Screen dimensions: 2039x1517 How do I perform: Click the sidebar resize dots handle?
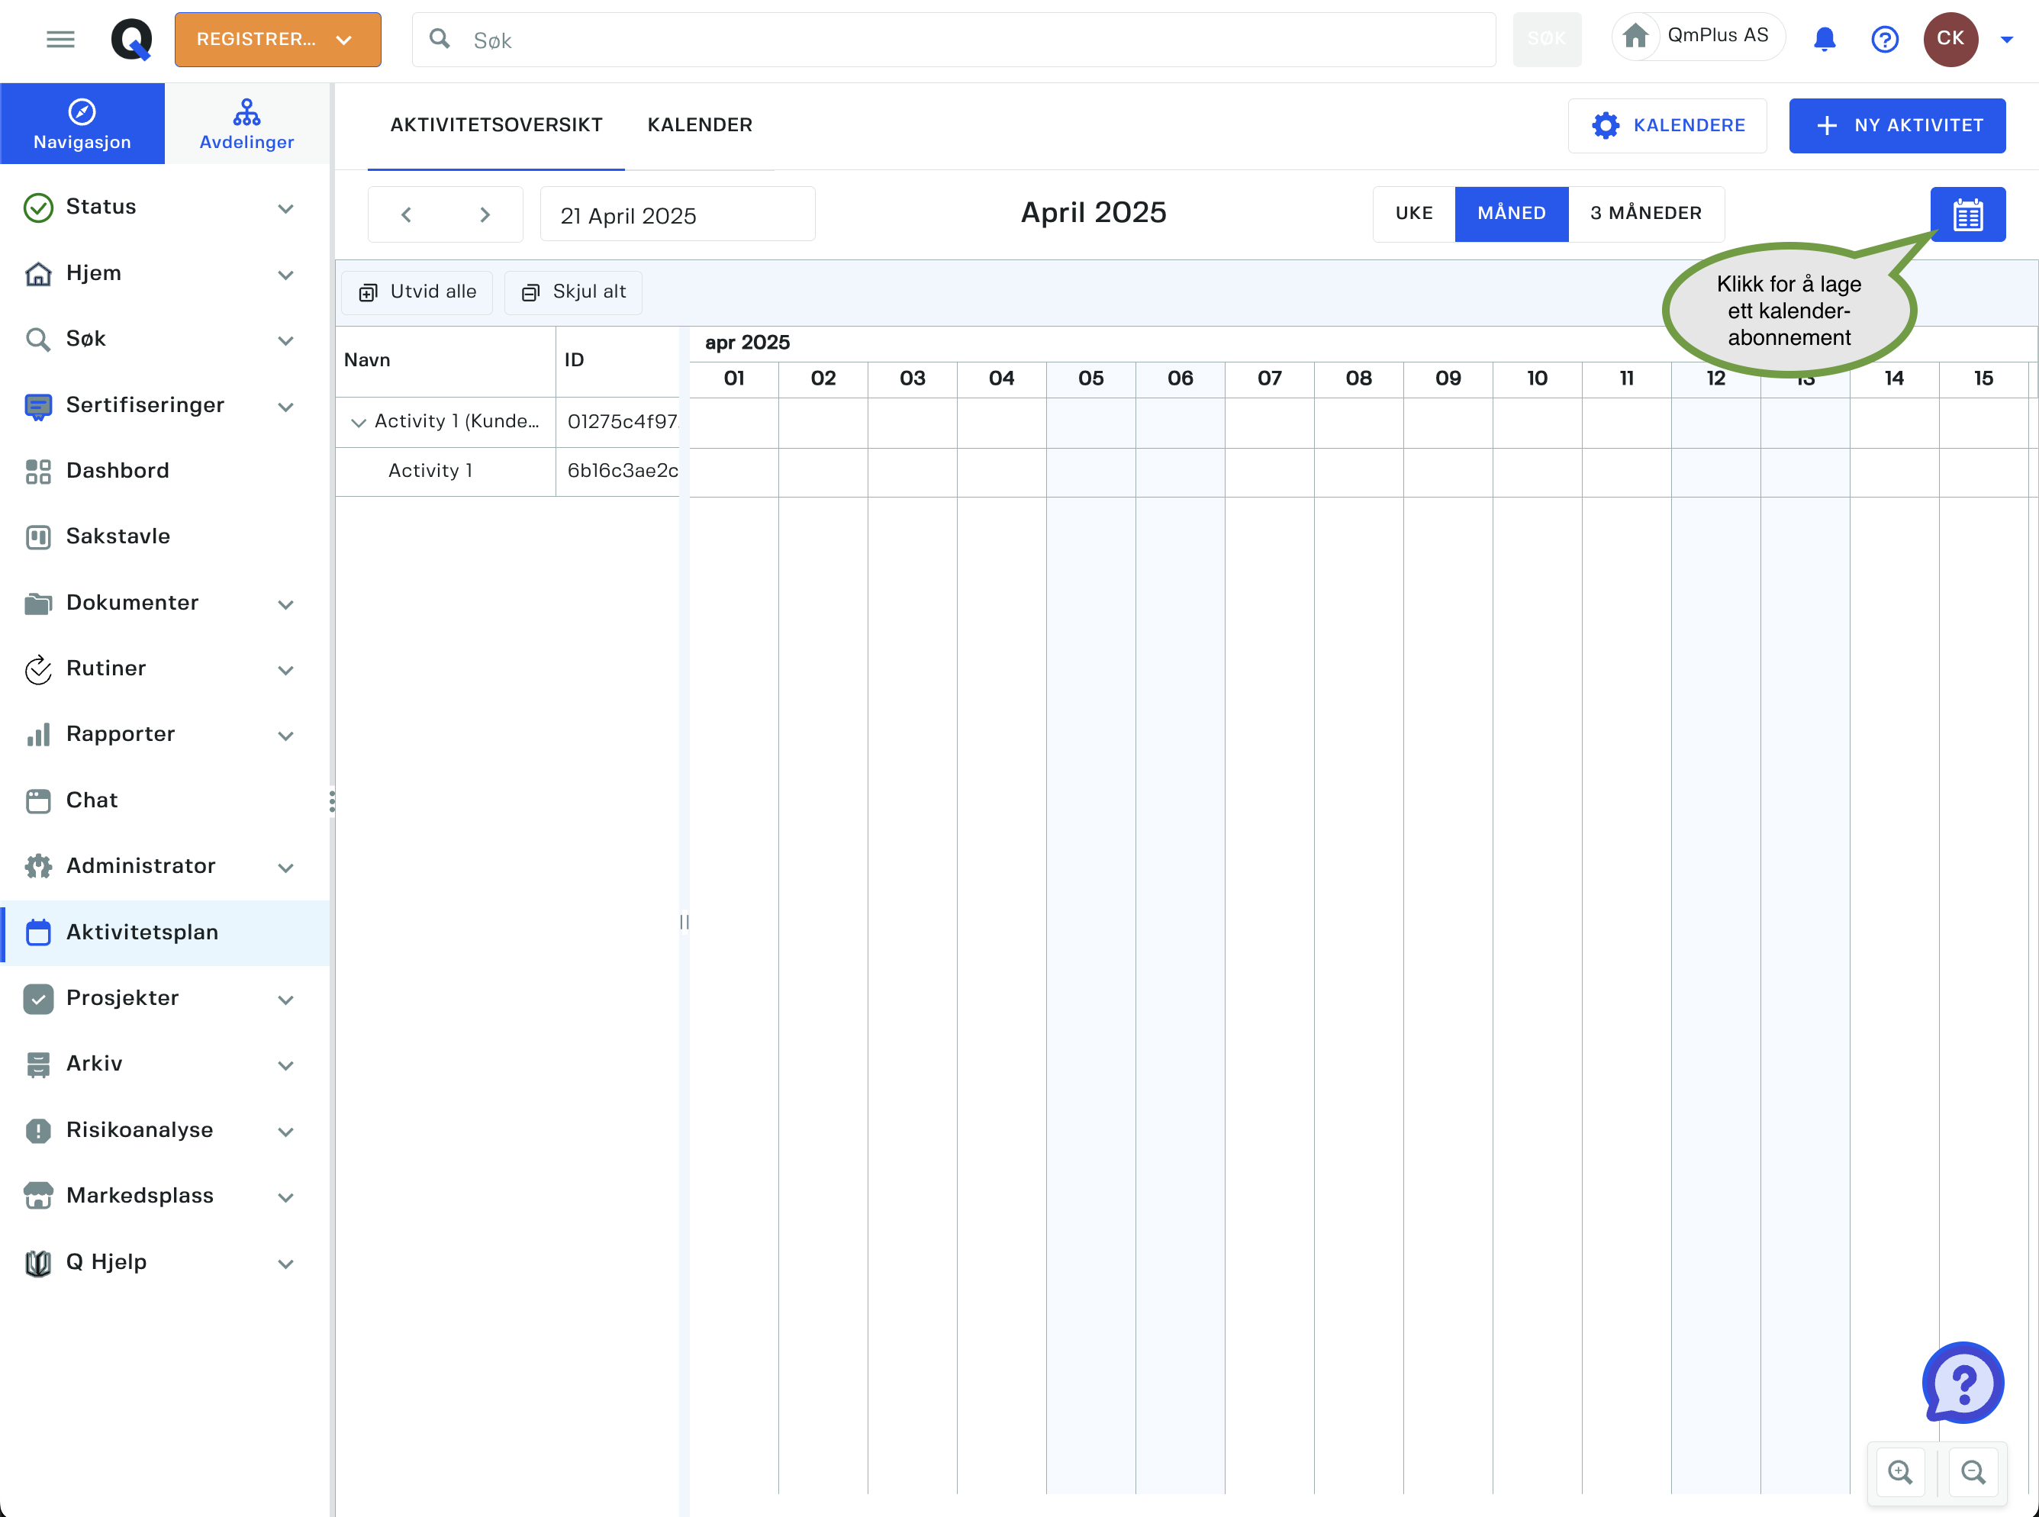331,800
